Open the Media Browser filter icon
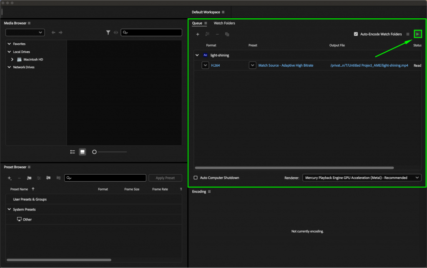 (108, 32)
